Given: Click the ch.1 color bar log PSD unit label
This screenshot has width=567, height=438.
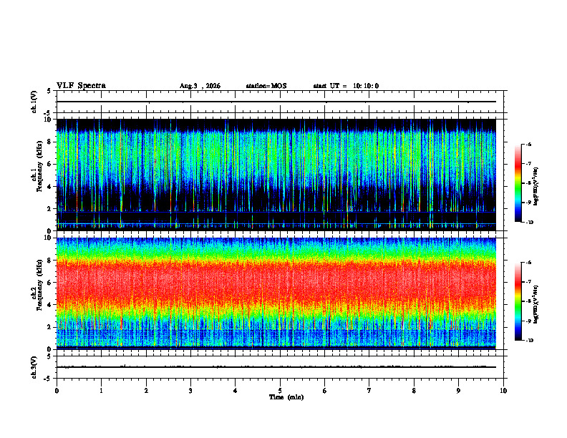Looking at the screenshot, I should pos(536,186).
